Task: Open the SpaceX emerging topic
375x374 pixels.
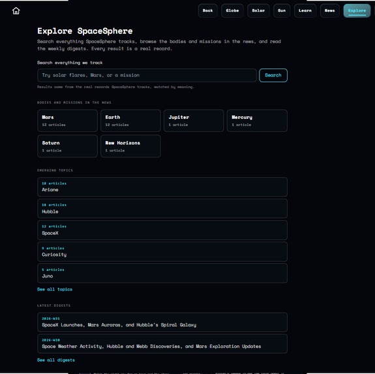Action: click(x=162, y=230)
